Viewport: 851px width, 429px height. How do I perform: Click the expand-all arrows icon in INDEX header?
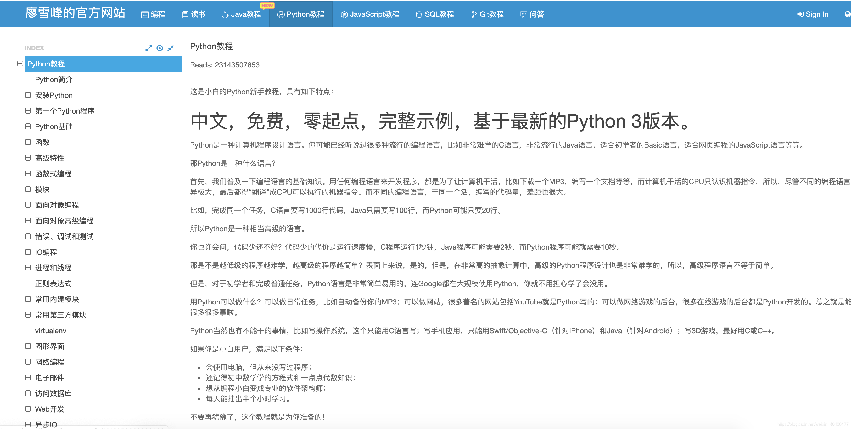pyautogui.click(x=149, y=48)
